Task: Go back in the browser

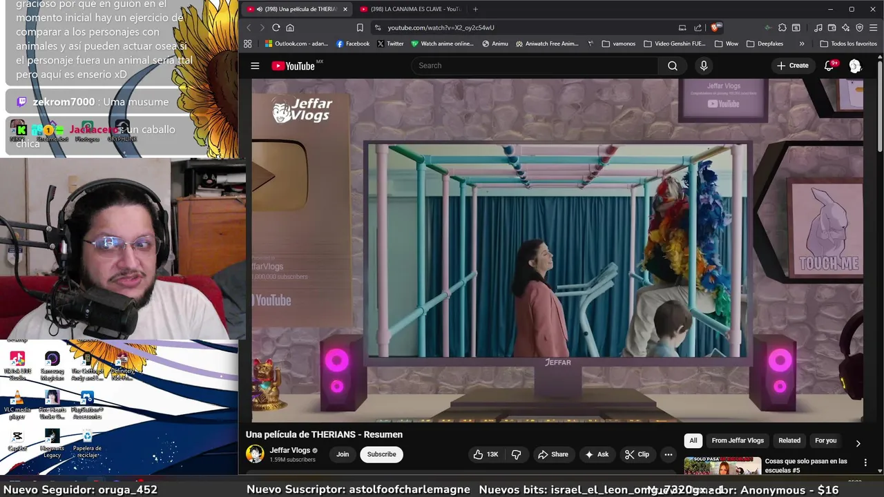Action: [249, 28]
